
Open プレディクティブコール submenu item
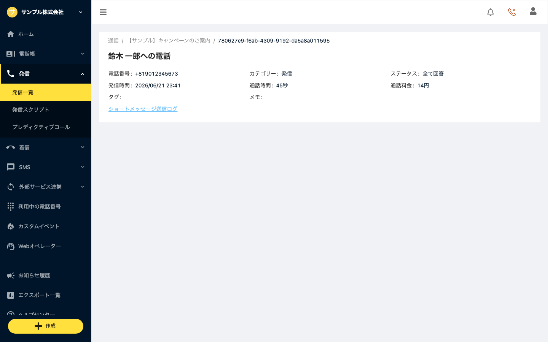(46, 127)
